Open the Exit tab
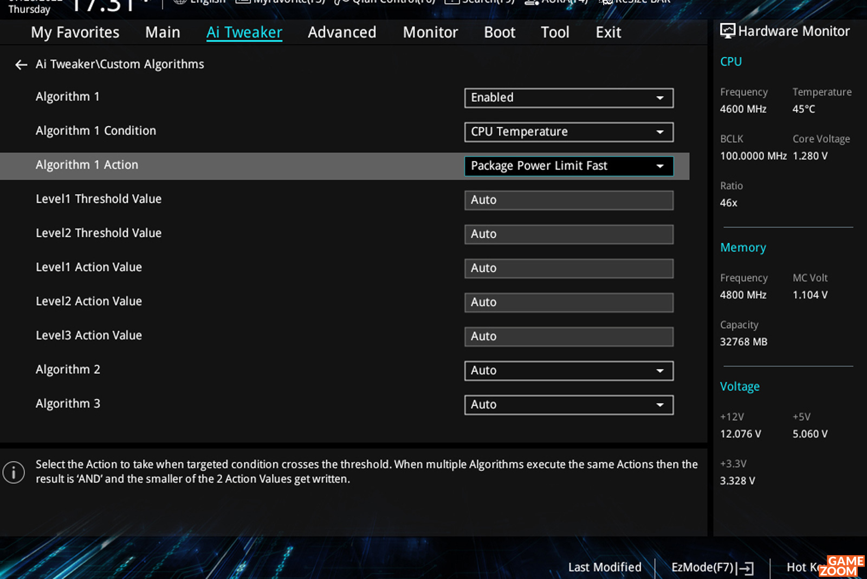The image size is (867, 579). (x=609, y=32)
